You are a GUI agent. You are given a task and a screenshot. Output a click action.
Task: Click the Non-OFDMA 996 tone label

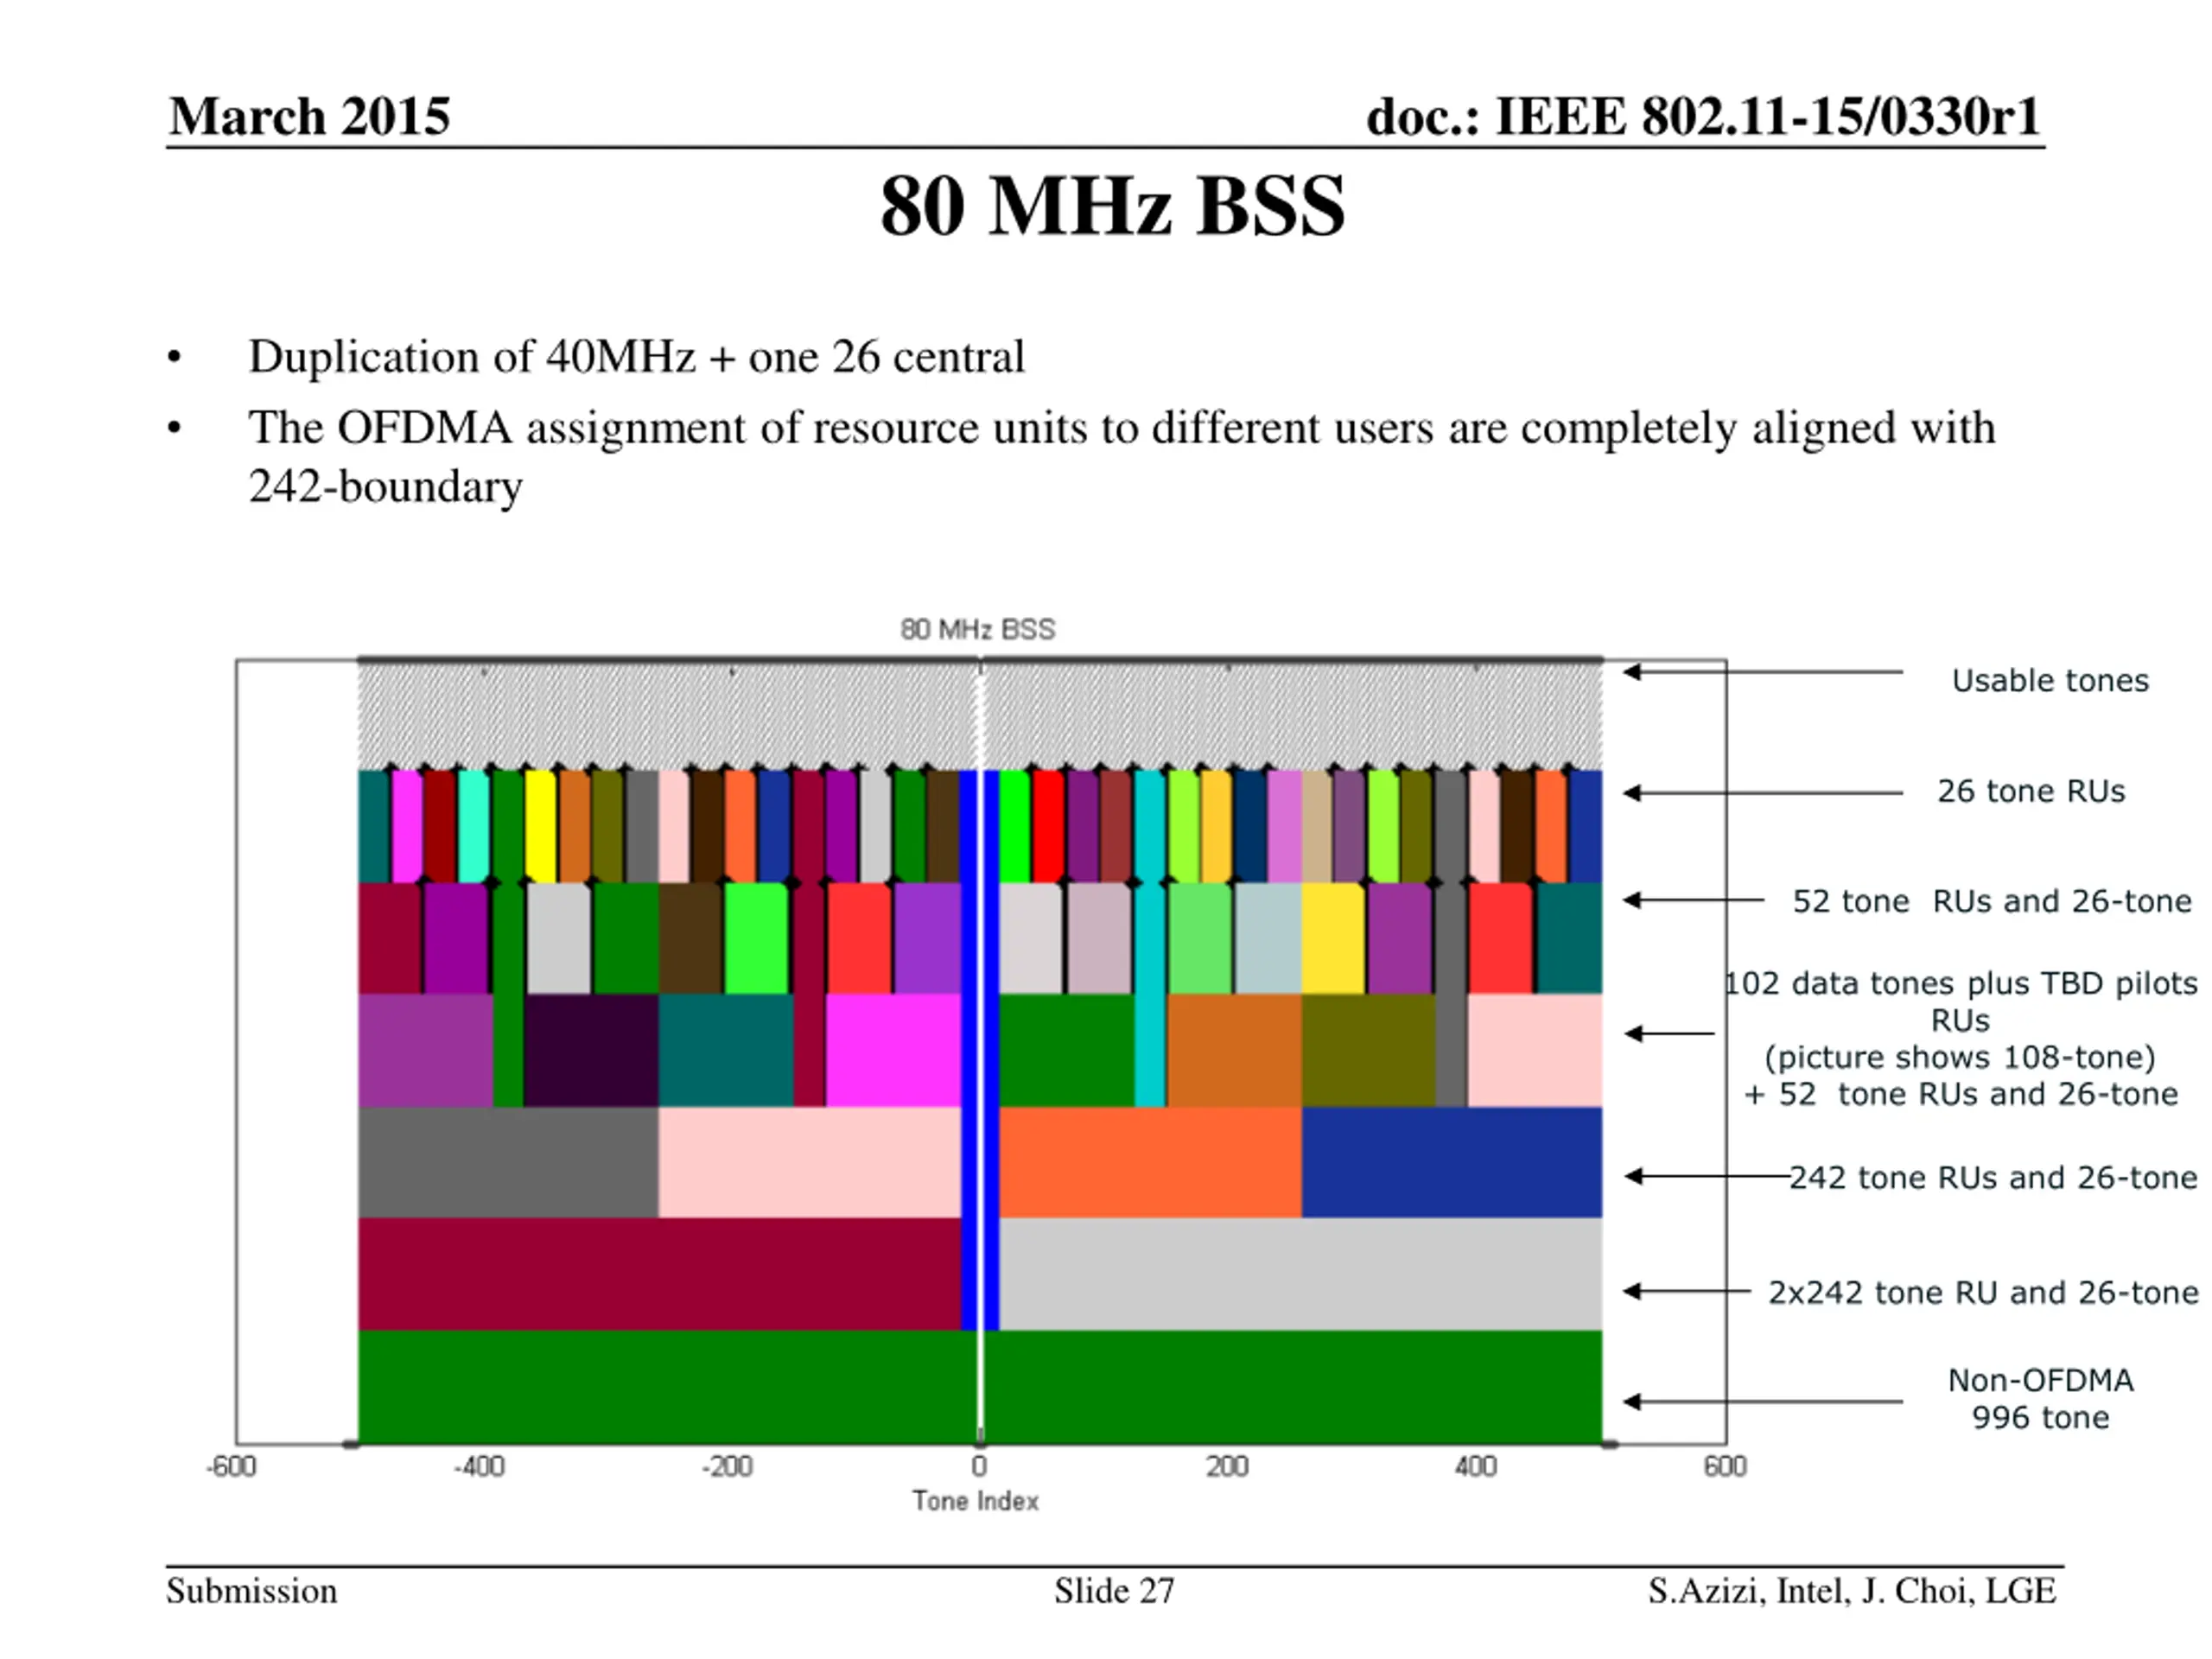(x=2040, y=1399)
